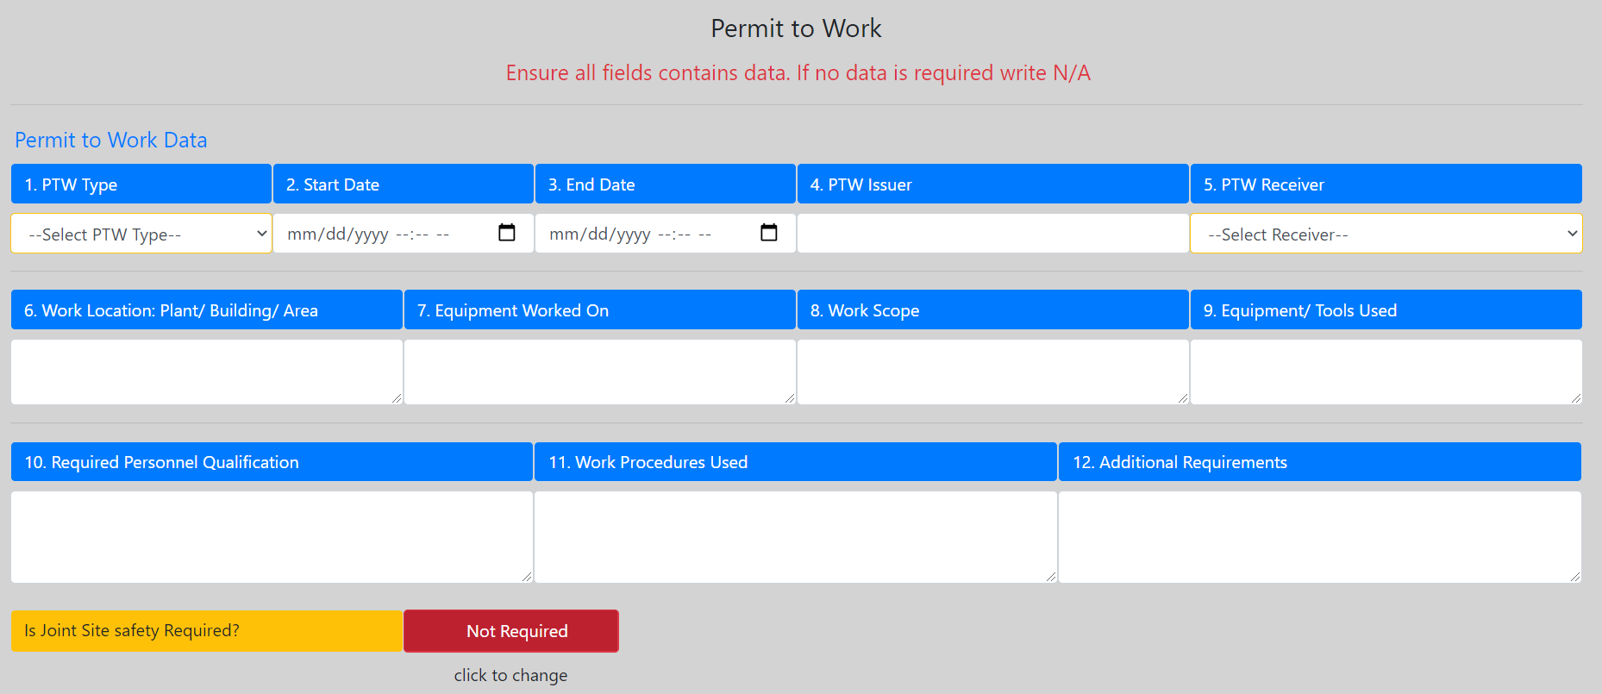Expand the Select PTW Type dropdown
Screen dimensions: 1602x694
141,234
